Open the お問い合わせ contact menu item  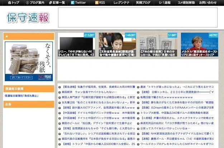pos(208,2)
